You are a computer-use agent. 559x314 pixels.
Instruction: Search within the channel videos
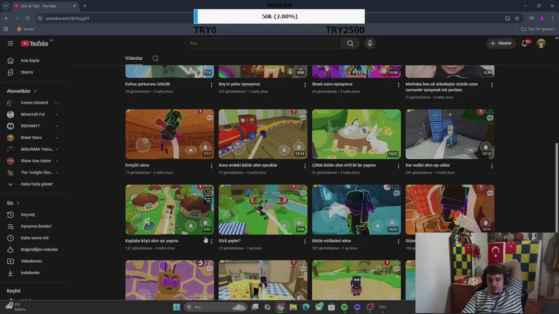pos(155,58)
